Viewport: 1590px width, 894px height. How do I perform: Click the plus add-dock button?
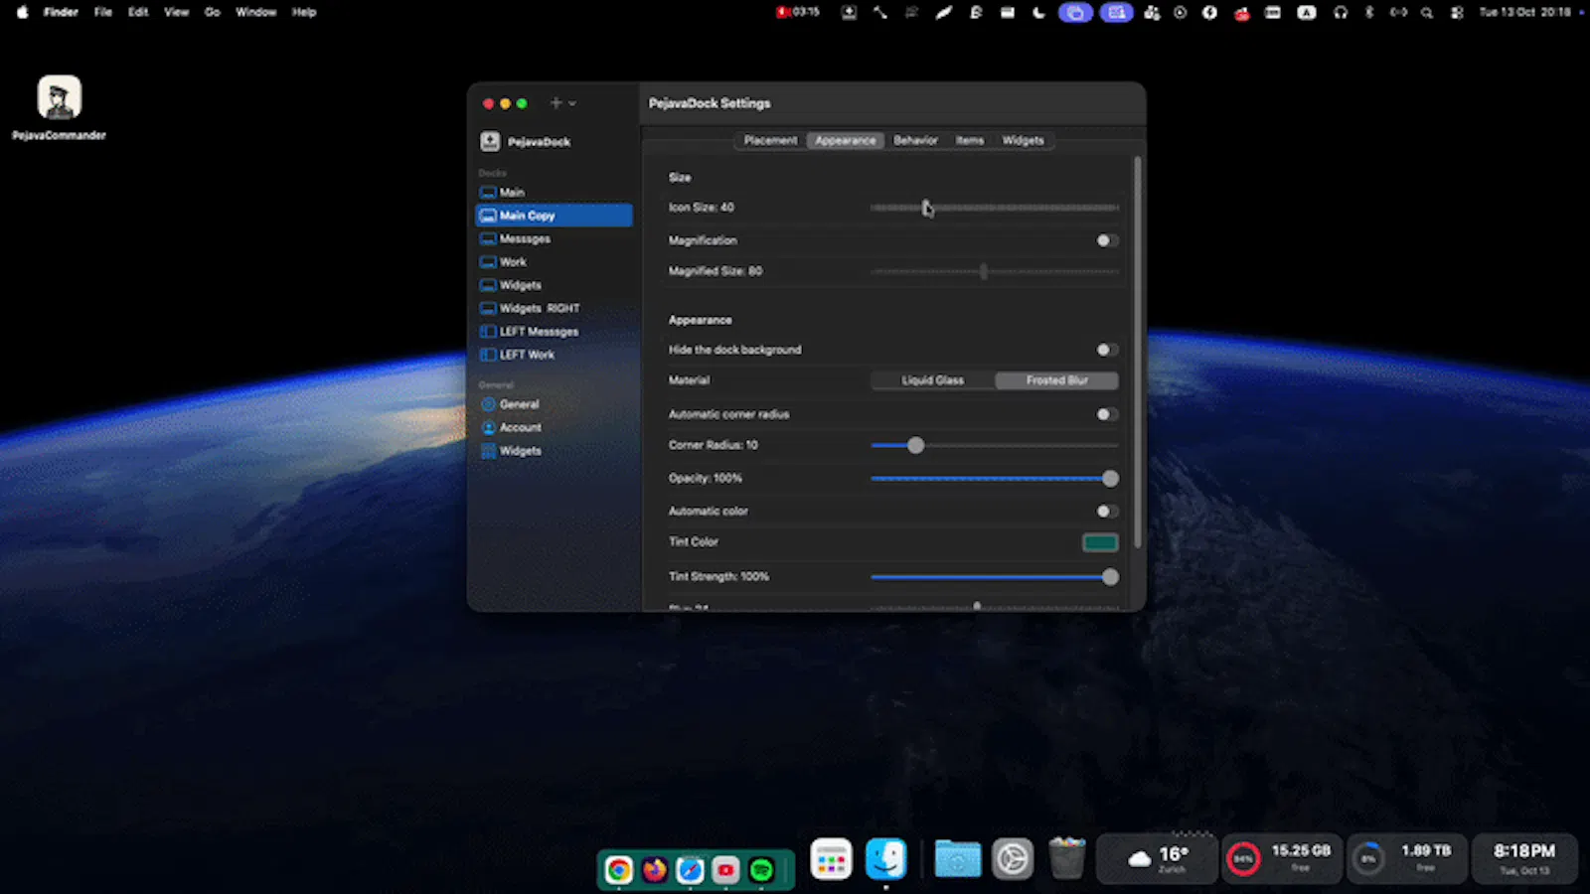point(556,102)
